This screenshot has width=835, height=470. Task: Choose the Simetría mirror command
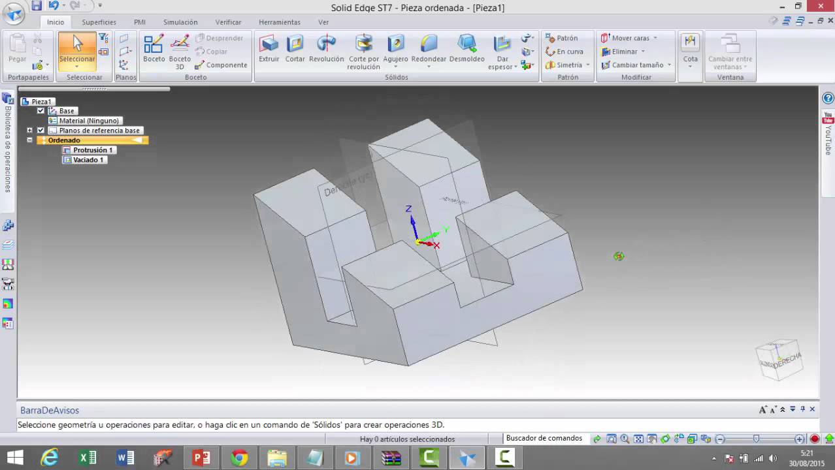[x=564, y=65]
